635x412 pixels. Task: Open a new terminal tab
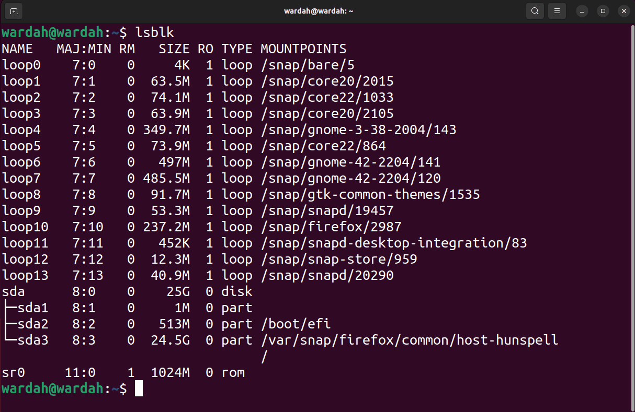tap(13, 10)
